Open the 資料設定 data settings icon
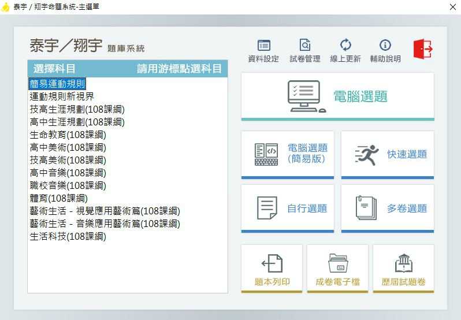This screenshot has height=320, width=461. click(264, 45)
